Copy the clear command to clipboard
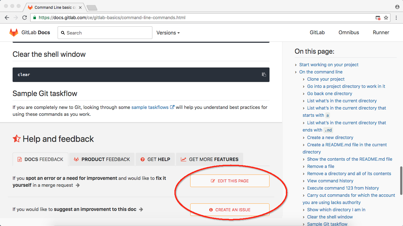Screen dimensions: 403x226 tap(264, 75)
